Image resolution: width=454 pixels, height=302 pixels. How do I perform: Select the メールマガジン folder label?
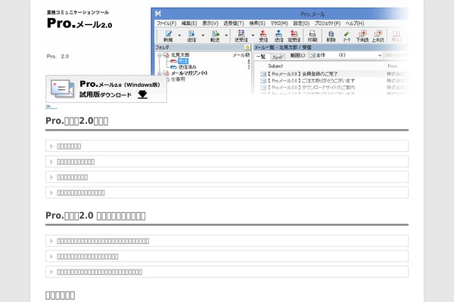[x=189, y=73]
